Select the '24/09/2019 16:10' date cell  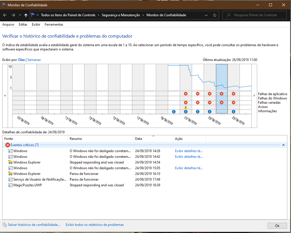pos(148,173)
